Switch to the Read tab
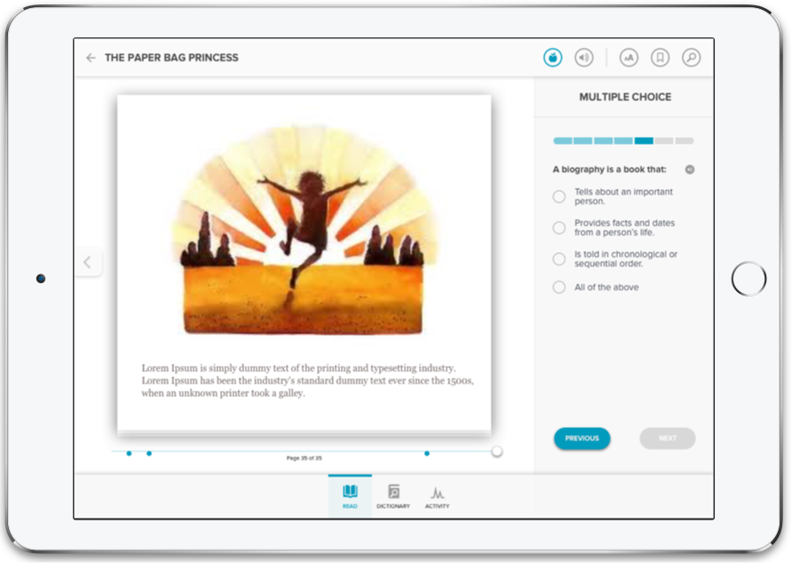Viewport: 792px width, 563px height. click(350, 496)
